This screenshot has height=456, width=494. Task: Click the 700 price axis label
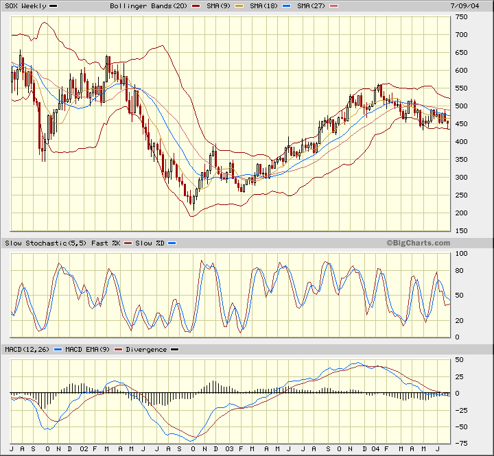click(461, 35)
